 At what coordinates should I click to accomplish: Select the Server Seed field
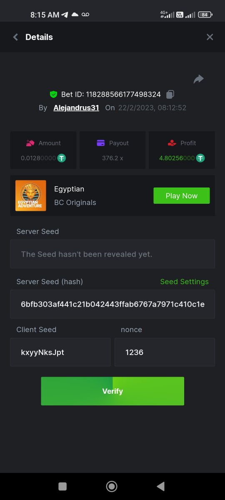[x=112, y=254]
